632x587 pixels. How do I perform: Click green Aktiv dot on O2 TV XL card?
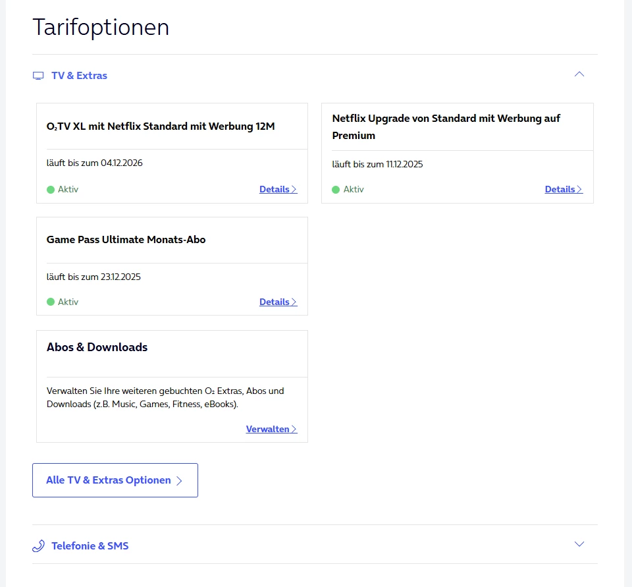click(x=51, y=190)
